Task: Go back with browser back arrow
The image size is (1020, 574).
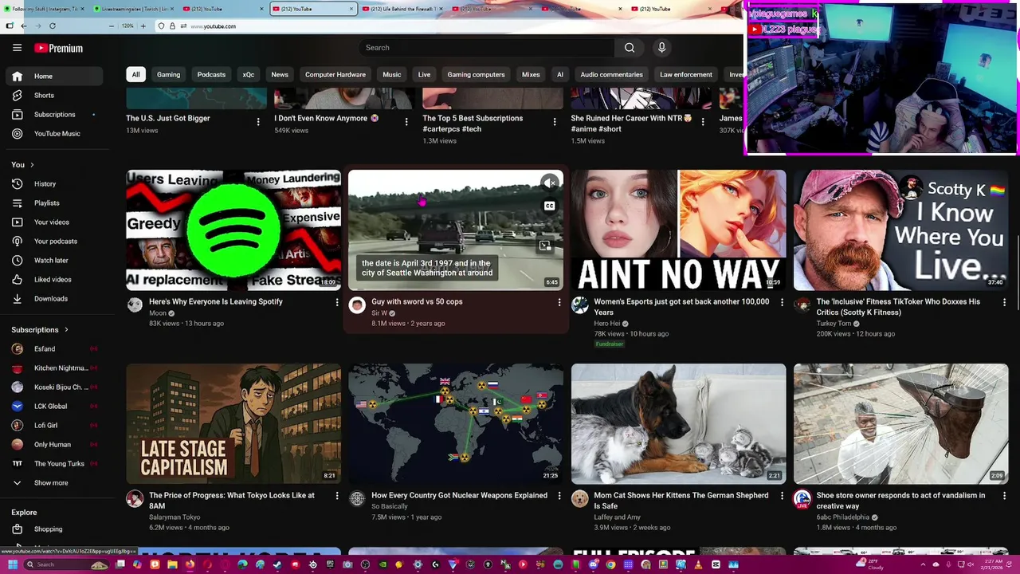Action: (x=24, y=26)
